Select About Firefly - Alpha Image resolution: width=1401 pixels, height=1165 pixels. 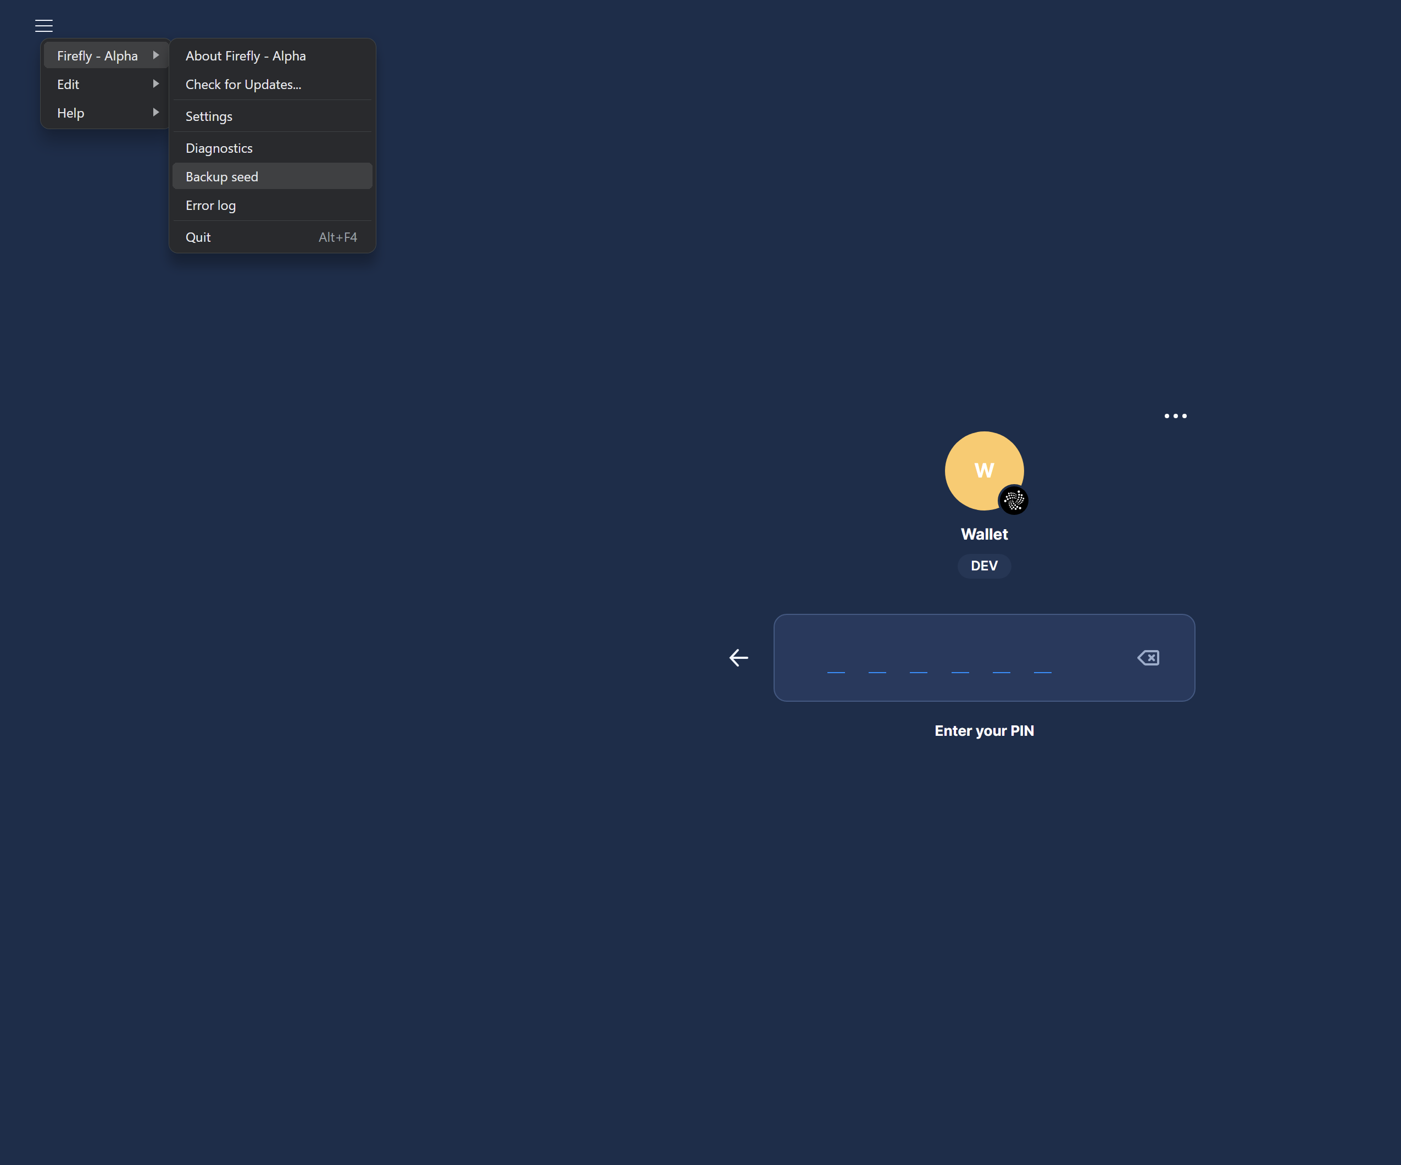coord(246,56)
